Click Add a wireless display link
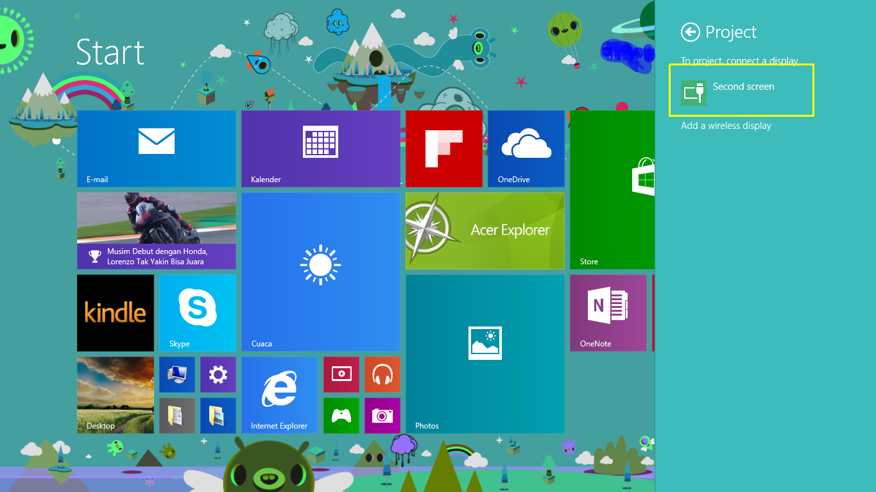 click(726, 126)
